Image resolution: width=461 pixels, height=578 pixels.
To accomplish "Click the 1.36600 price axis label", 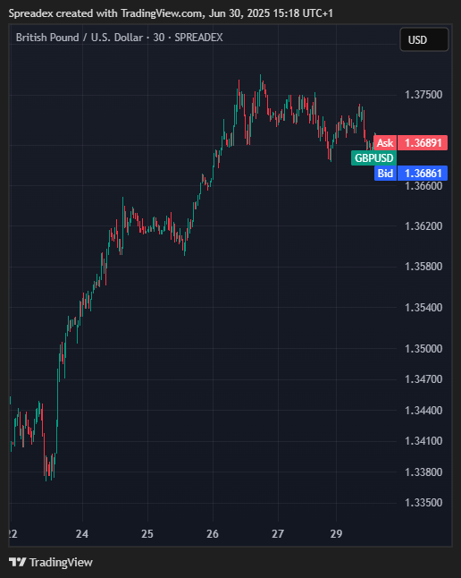I will pyautogui.click(x=423, y=186).
